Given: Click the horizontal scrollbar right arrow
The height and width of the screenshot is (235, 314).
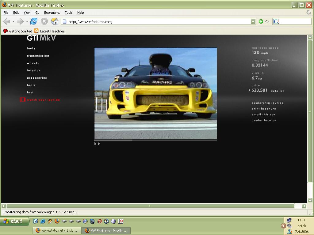Looking at the screenshot, I should (304, 206).
